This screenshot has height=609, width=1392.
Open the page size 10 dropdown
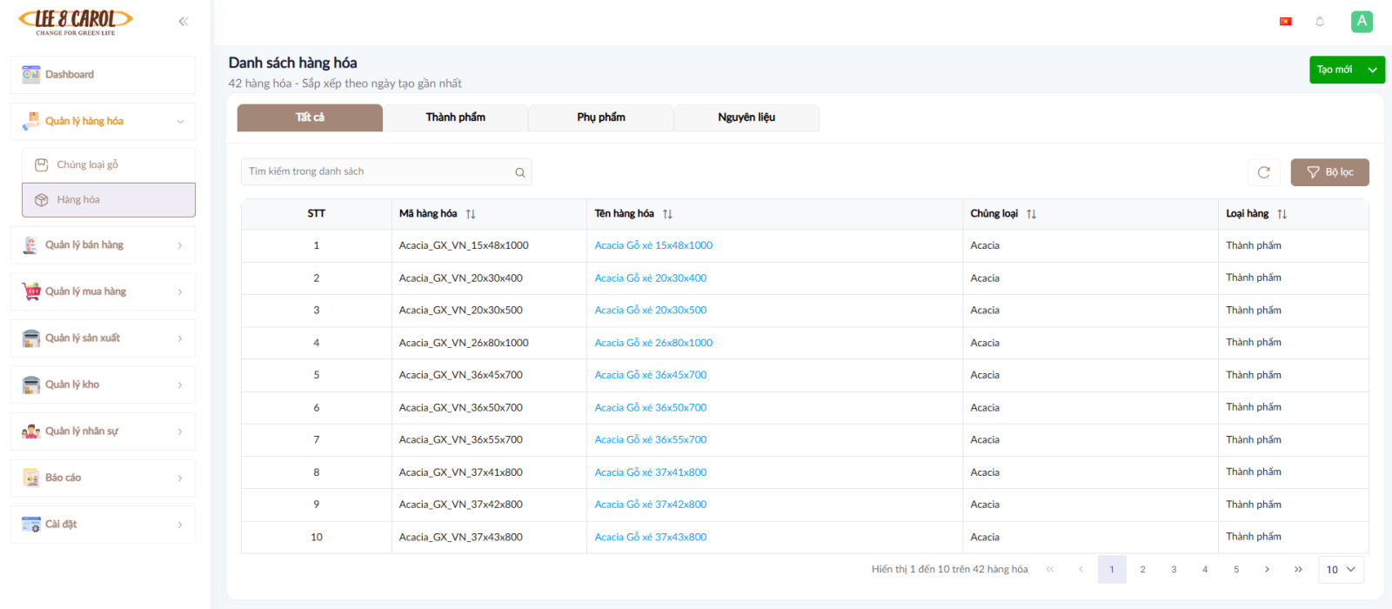tap(1341, 570)
